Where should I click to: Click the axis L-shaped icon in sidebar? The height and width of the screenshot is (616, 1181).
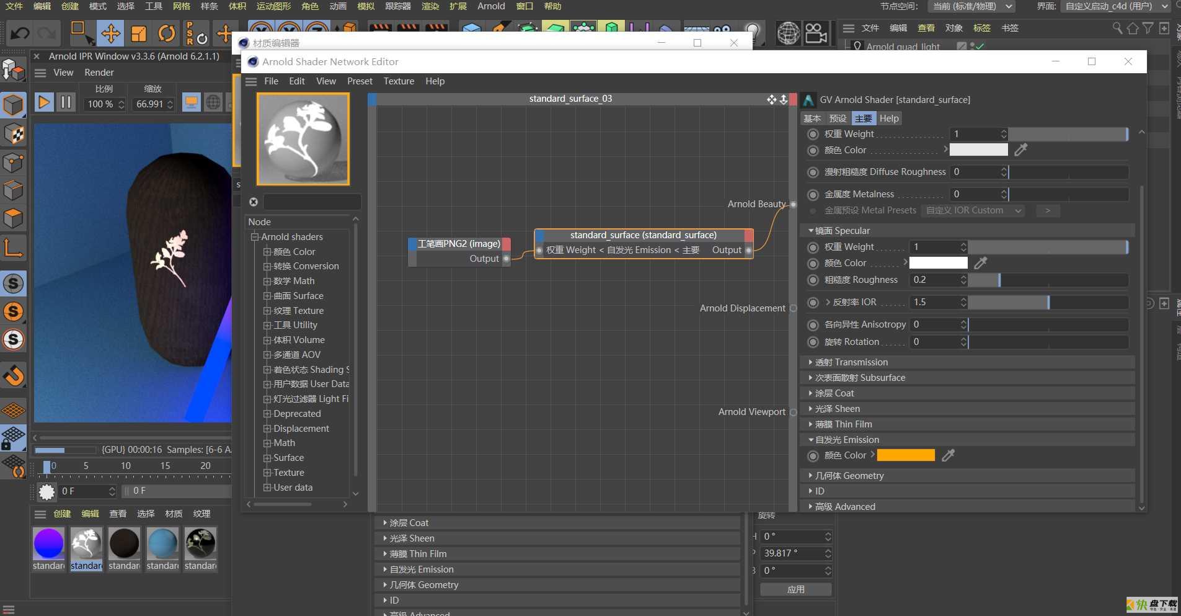coord(13,248)
